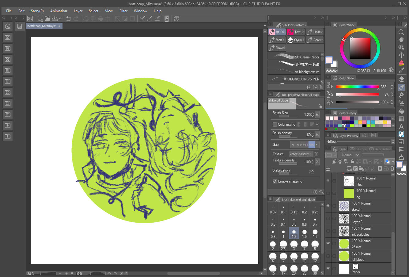409x277 pixels.
Task: Select the Eyedropper tool
Action: click(x=401, y=71)
